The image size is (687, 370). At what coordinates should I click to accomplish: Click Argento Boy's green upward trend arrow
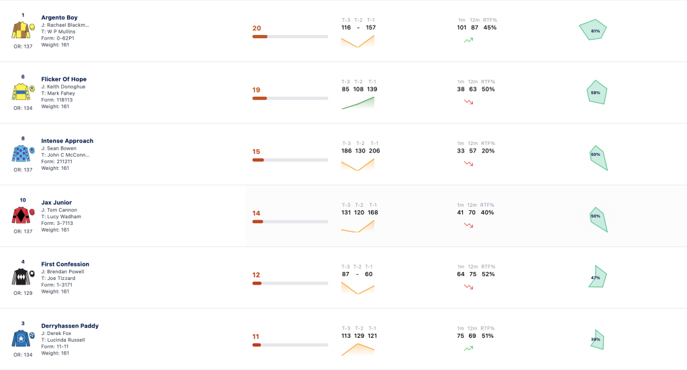[469, 40]
